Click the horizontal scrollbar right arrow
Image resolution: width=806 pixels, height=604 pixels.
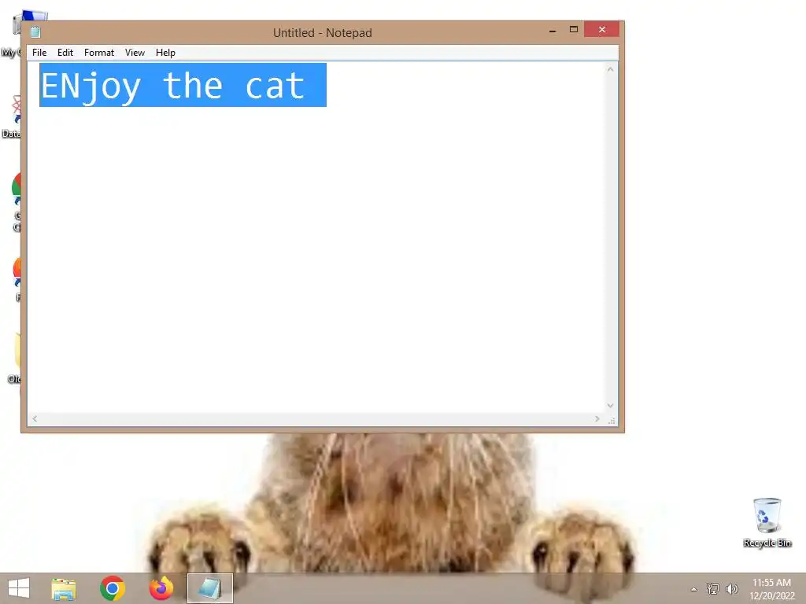pyautogui.click(x=597, y=419)
